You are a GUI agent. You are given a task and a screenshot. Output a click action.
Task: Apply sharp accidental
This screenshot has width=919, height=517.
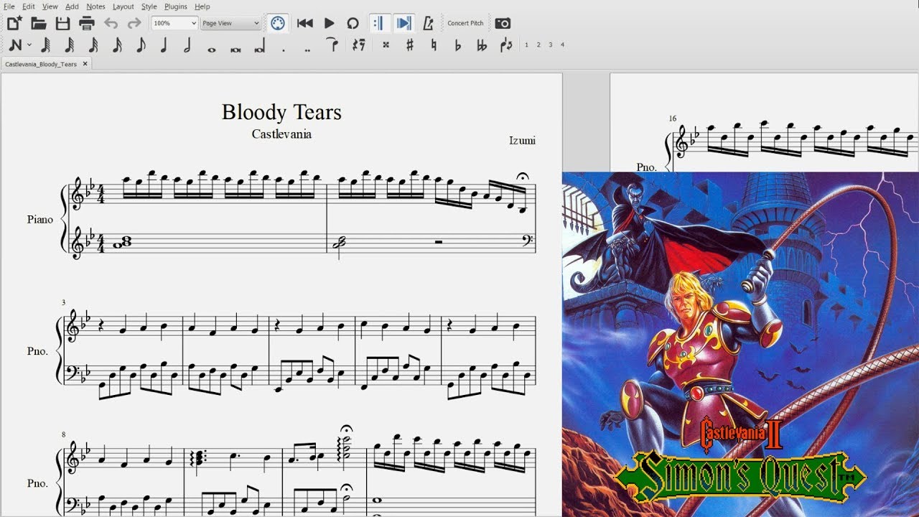click(x=410, y=45)
